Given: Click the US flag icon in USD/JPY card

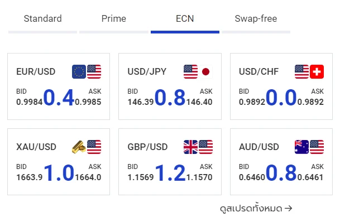Looking at the screenshot, I should (190, 72).
